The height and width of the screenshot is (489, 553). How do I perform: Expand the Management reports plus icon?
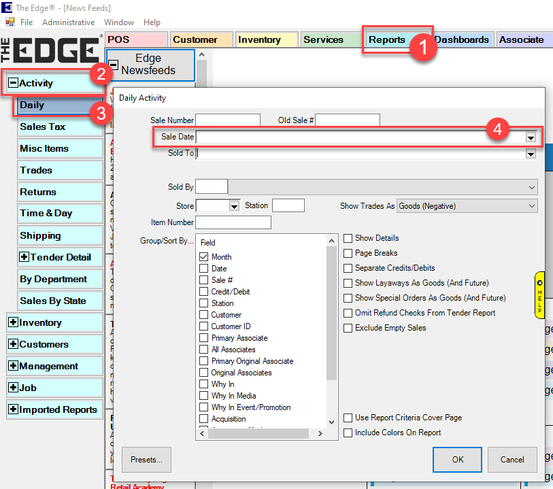13,366
